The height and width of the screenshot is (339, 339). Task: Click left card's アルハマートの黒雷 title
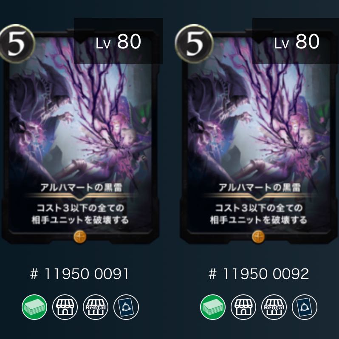tap(81, 187)
